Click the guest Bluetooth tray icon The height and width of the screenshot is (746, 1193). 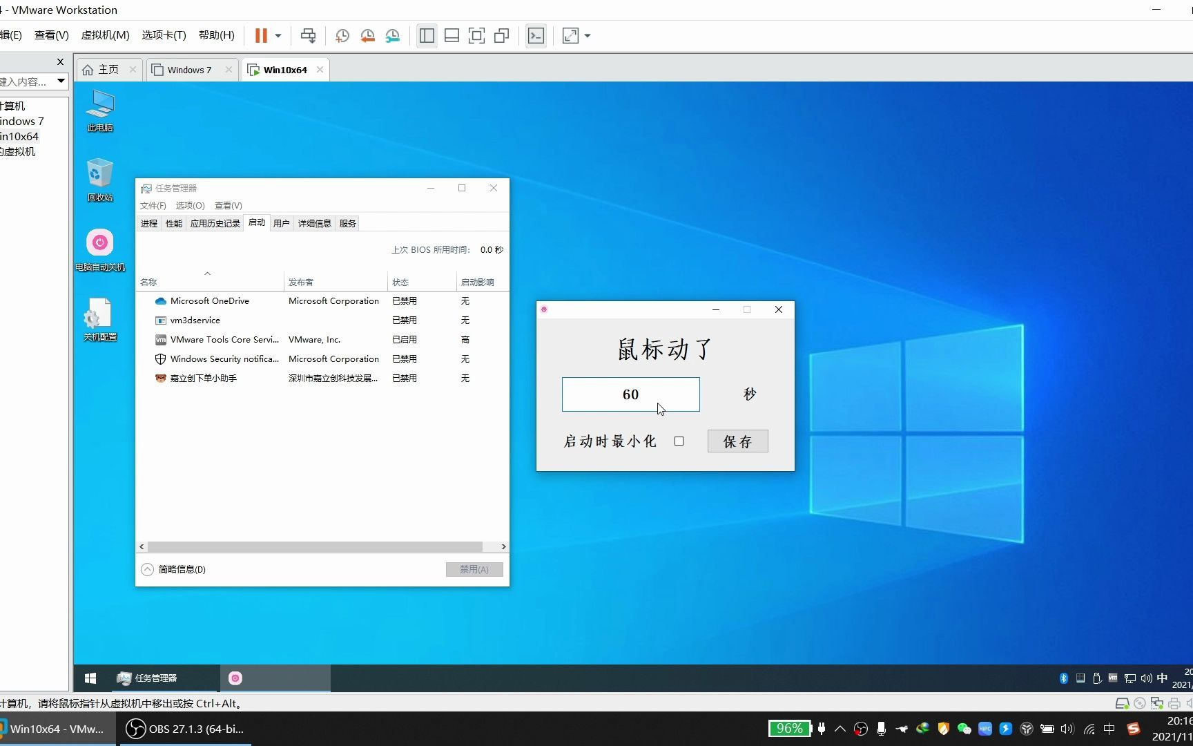[1064, 678]
